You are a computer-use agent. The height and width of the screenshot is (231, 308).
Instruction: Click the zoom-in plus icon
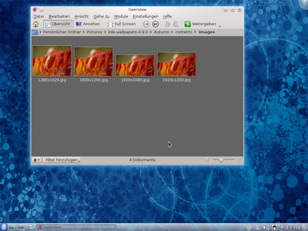tap(239, 159)
